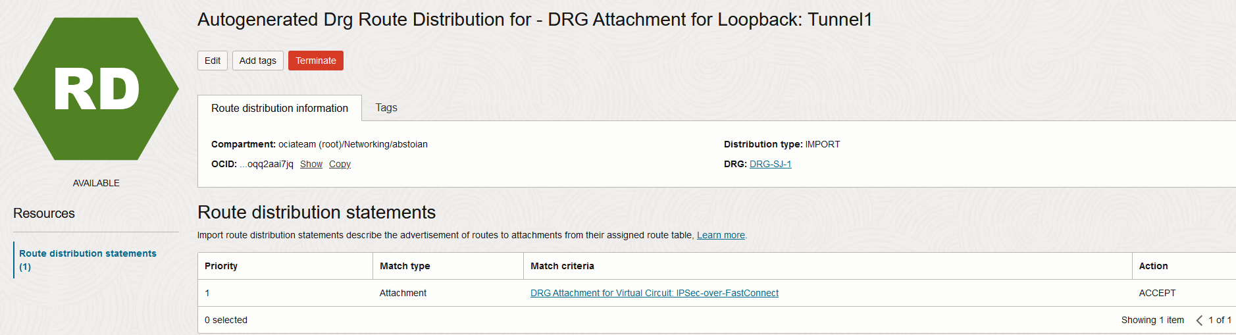Click the green RD hexagon icon

click(96, 89)
